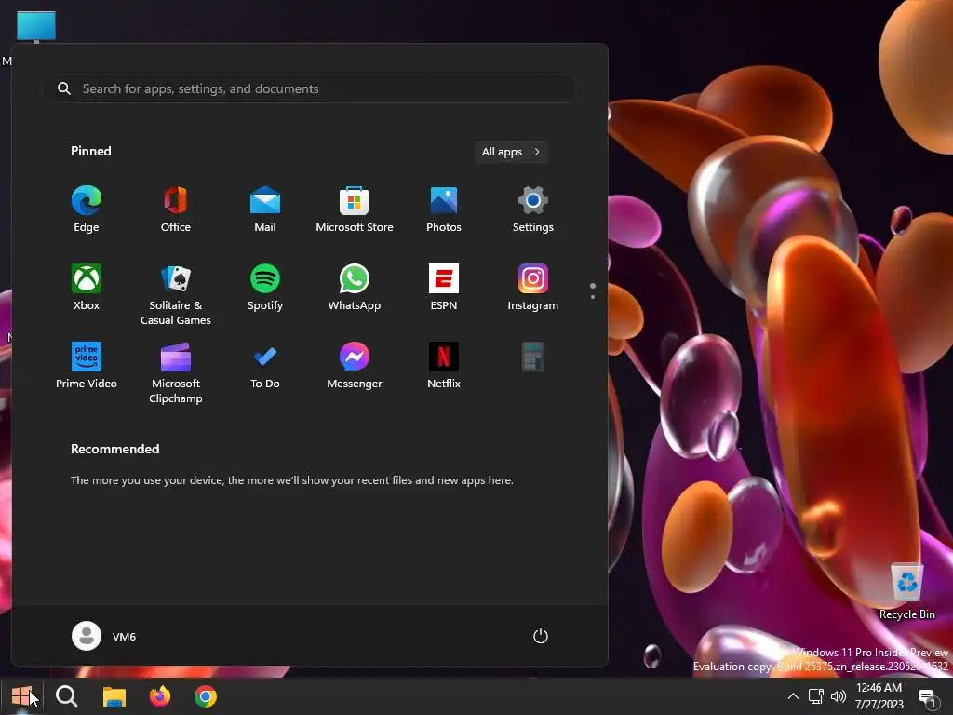
Task: Open Messenger pinned app
Action: pos(355,365)
